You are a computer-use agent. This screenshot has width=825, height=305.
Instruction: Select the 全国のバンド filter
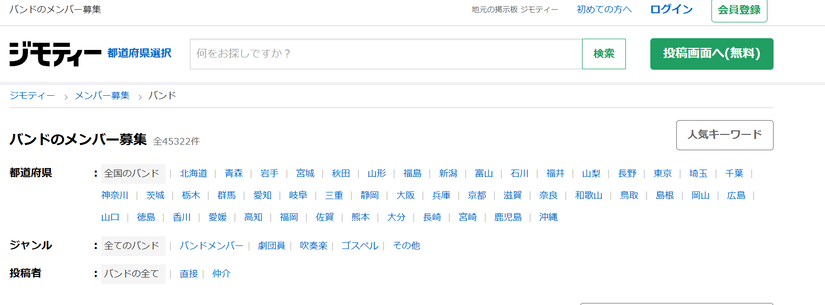[x=132, y=174]
